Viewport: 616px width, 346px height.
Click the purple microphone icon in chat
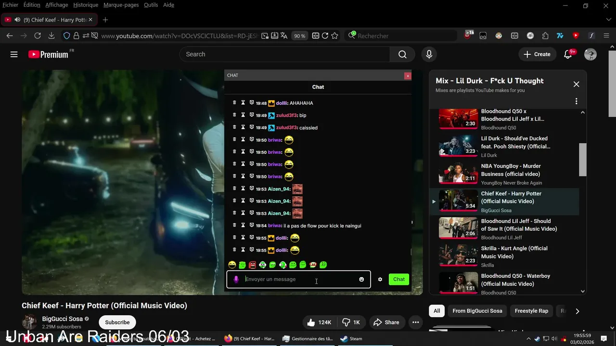tap(236, 279)
